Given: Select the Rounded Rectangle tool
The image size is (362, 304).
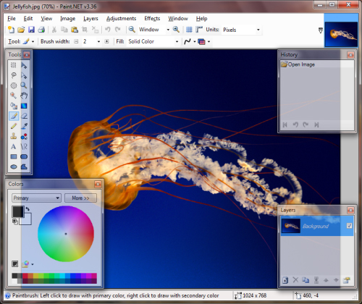Looking at the screenshot, I should pos(24,156).
